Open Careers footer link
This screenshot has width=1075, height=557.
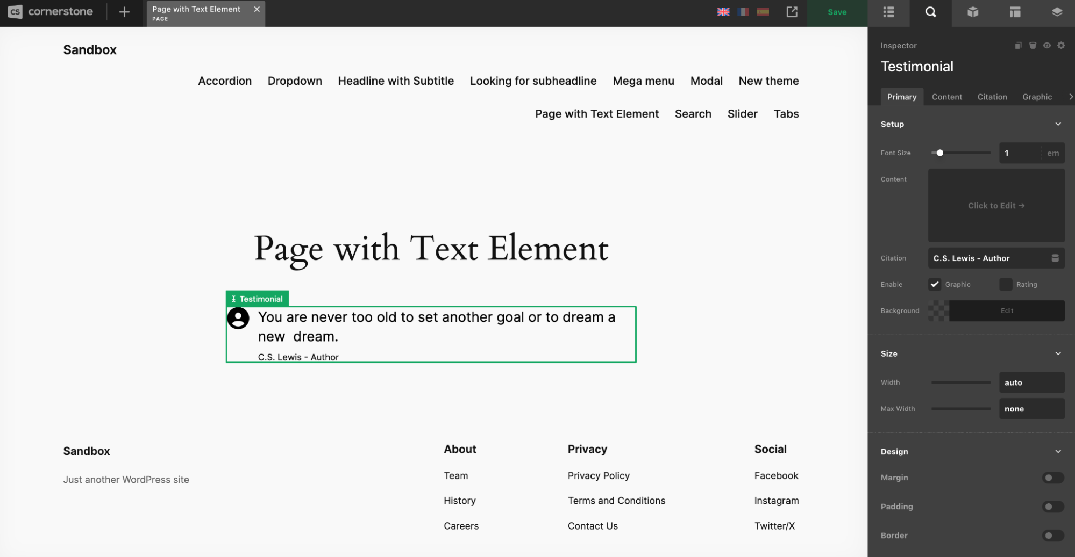[461, 526]
